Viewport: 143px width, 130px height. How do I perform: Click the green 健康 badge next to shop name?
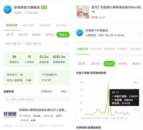(x=44, y=7)
